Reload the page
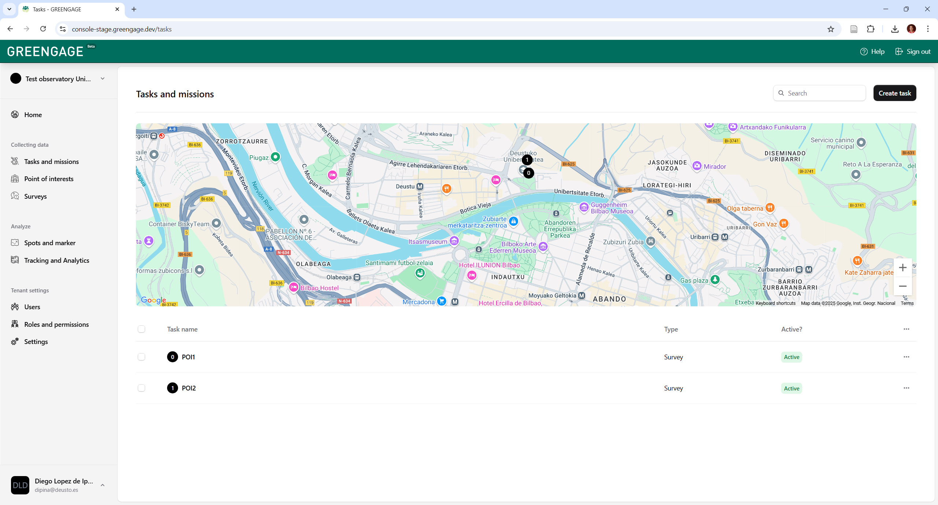This screenshot has height=505, width=938. point(43,29)
